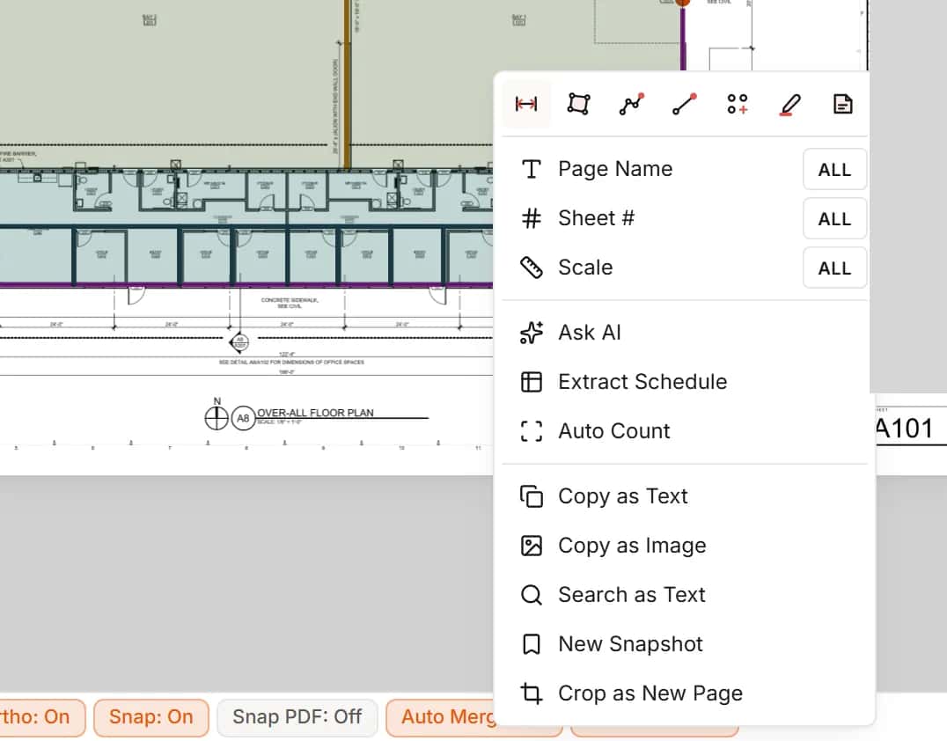Screen dimensions: 947x741
Task: Click the CONCRETE SIDEWALK label on drawing
Action: [290, 303]
